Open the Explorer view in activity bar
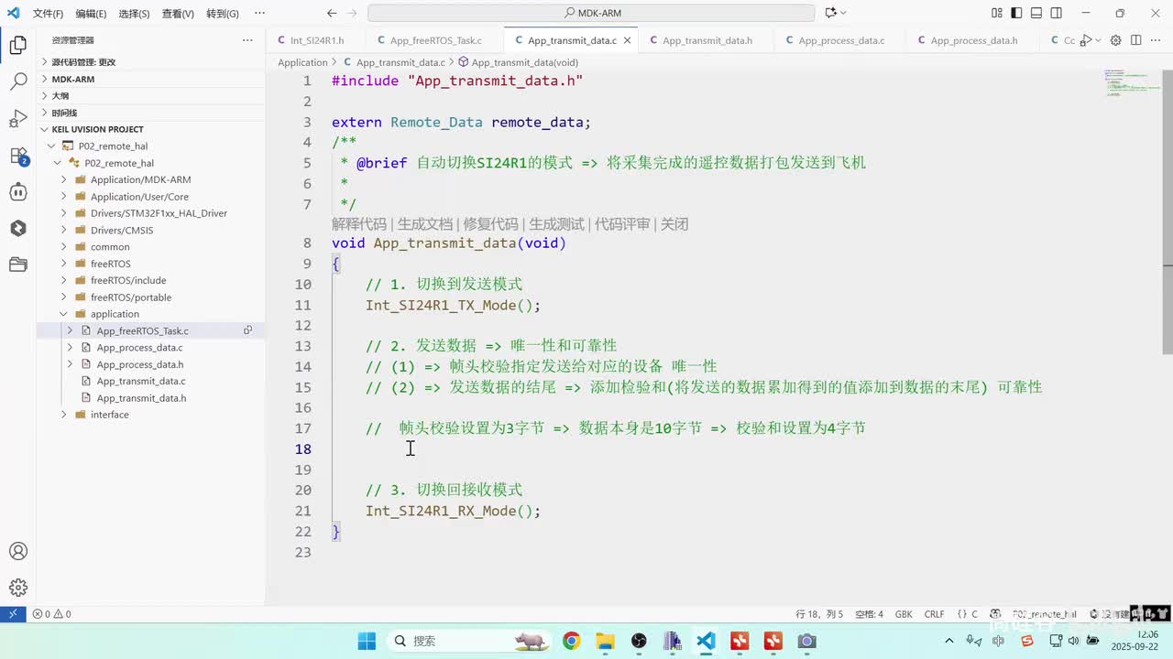The width and height of the screenshot is (1173, 659). pyautogui.click(x=17, y=45)
